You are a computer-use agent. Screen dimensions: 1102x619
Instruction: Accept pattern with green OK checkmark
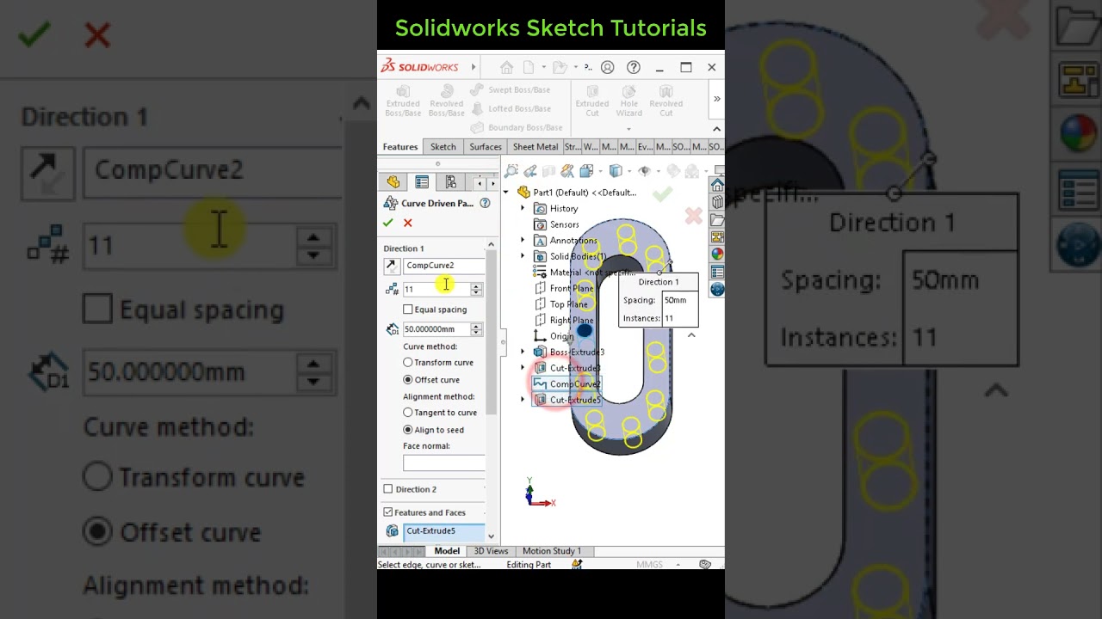[388, 223]
